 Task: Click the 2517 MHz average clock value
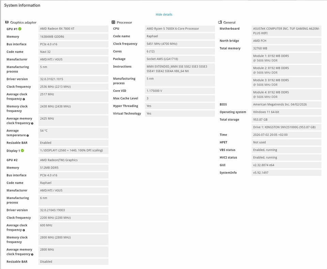[x=74, y=96]
